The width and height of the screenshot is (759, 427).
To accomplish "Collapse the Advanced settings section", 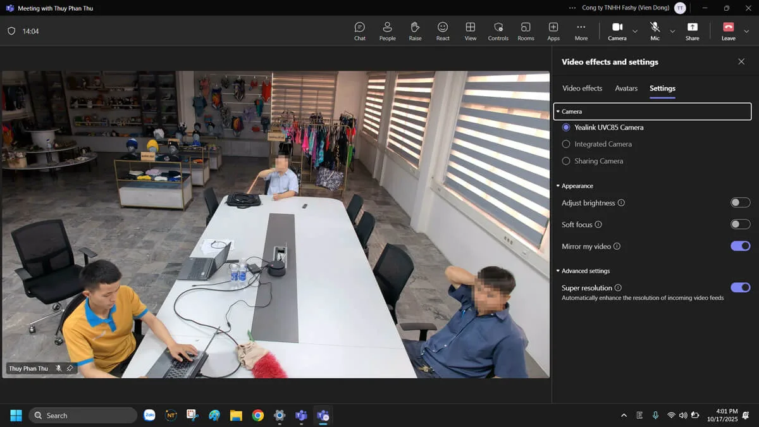I will [x=585, y=271].
